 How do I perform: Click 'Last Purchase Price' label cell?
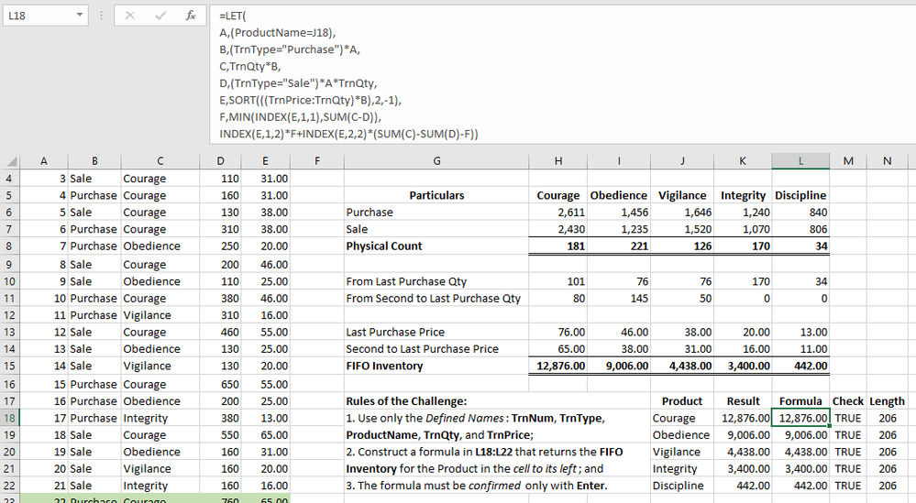click(436, 332)
